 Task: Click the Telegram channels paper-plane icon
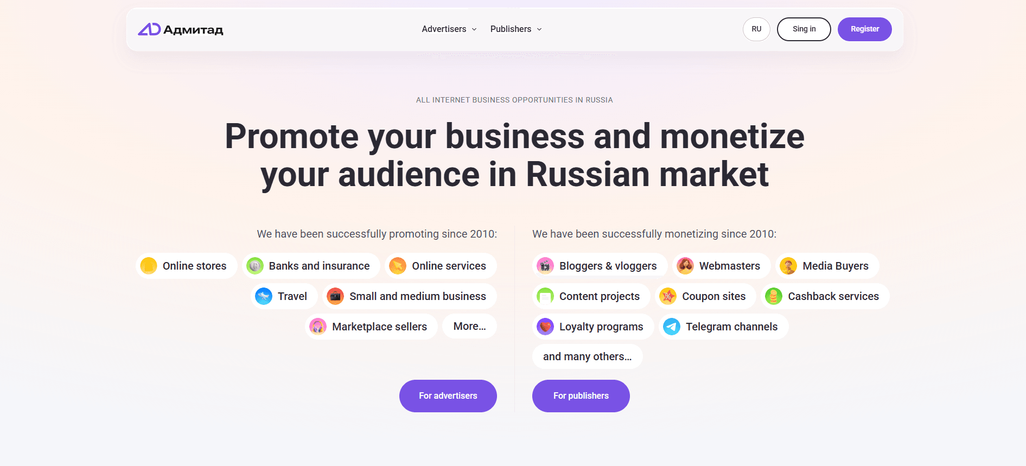tap(672, 327)
